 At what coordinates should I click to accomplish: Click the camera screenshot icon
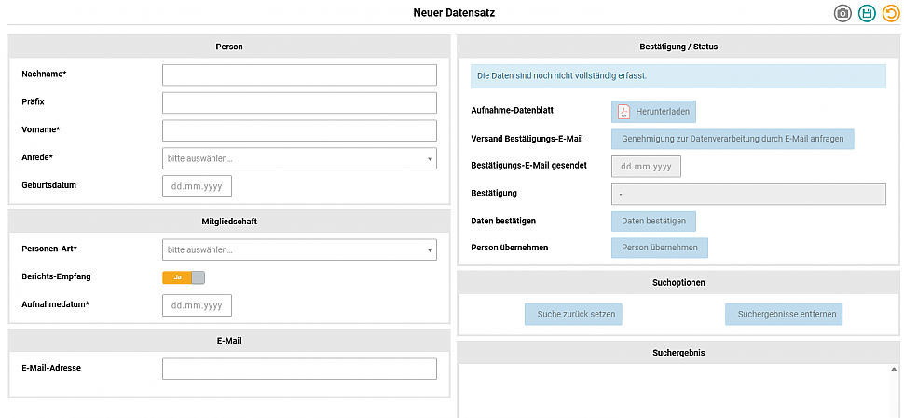[842, 13]
